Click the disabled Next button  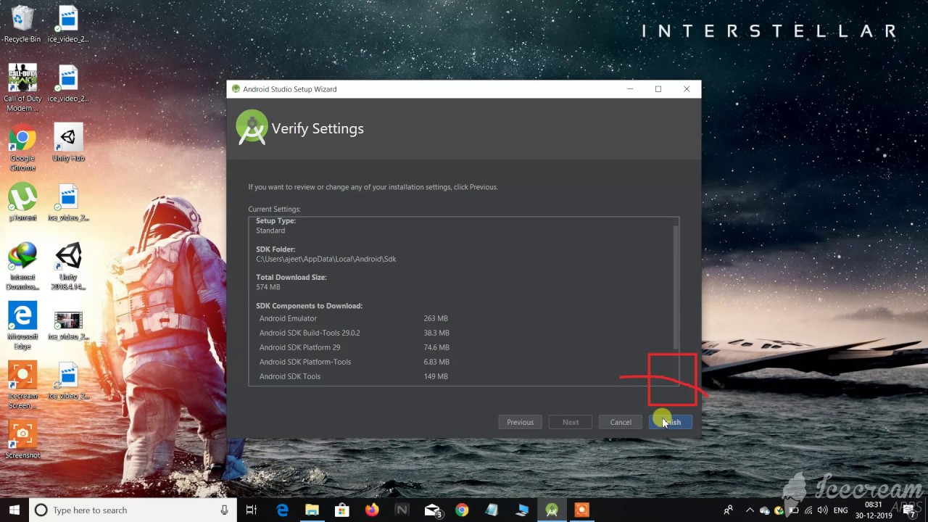pos(571,422)
